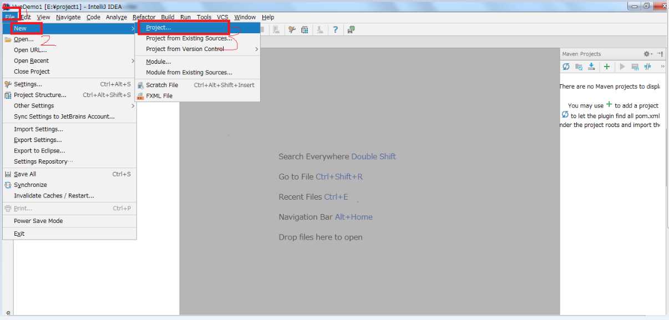Click the Open folder icon in menu
669x320 pixels.
tap(8, 39)
